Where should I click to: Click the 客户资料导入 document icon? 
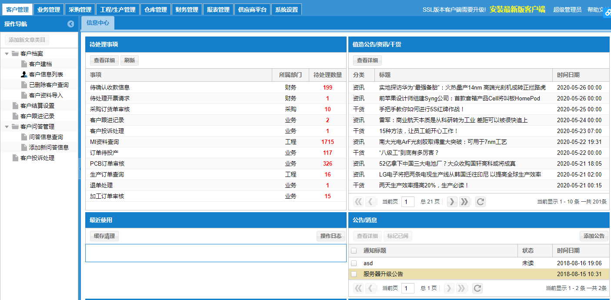point(24,95)
